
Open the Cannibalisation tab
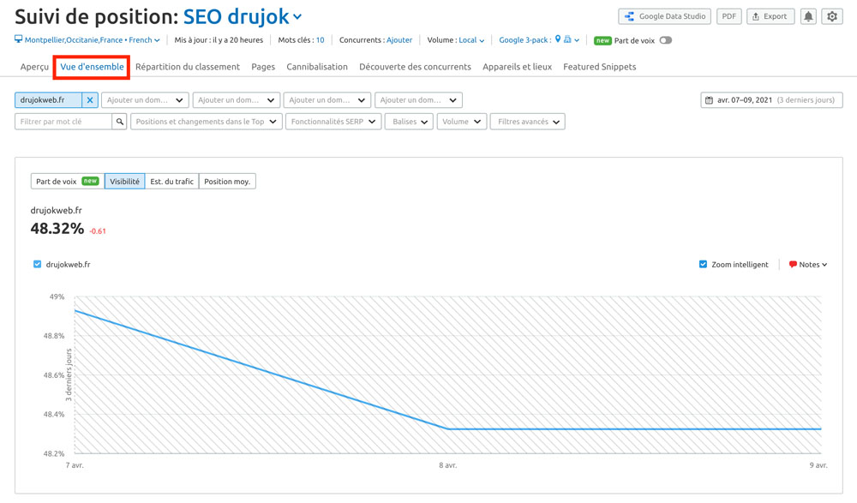click(317, 67)
